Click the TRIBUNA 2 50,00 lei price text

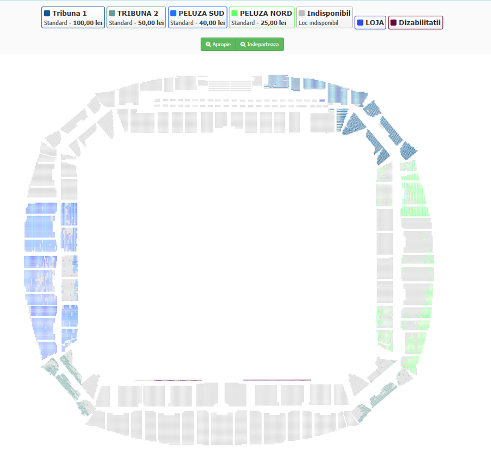136,23
